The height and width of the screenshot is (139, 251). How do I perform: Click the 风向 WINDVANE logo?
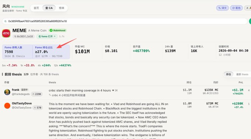pyautogui.click(x=13, y=7)
